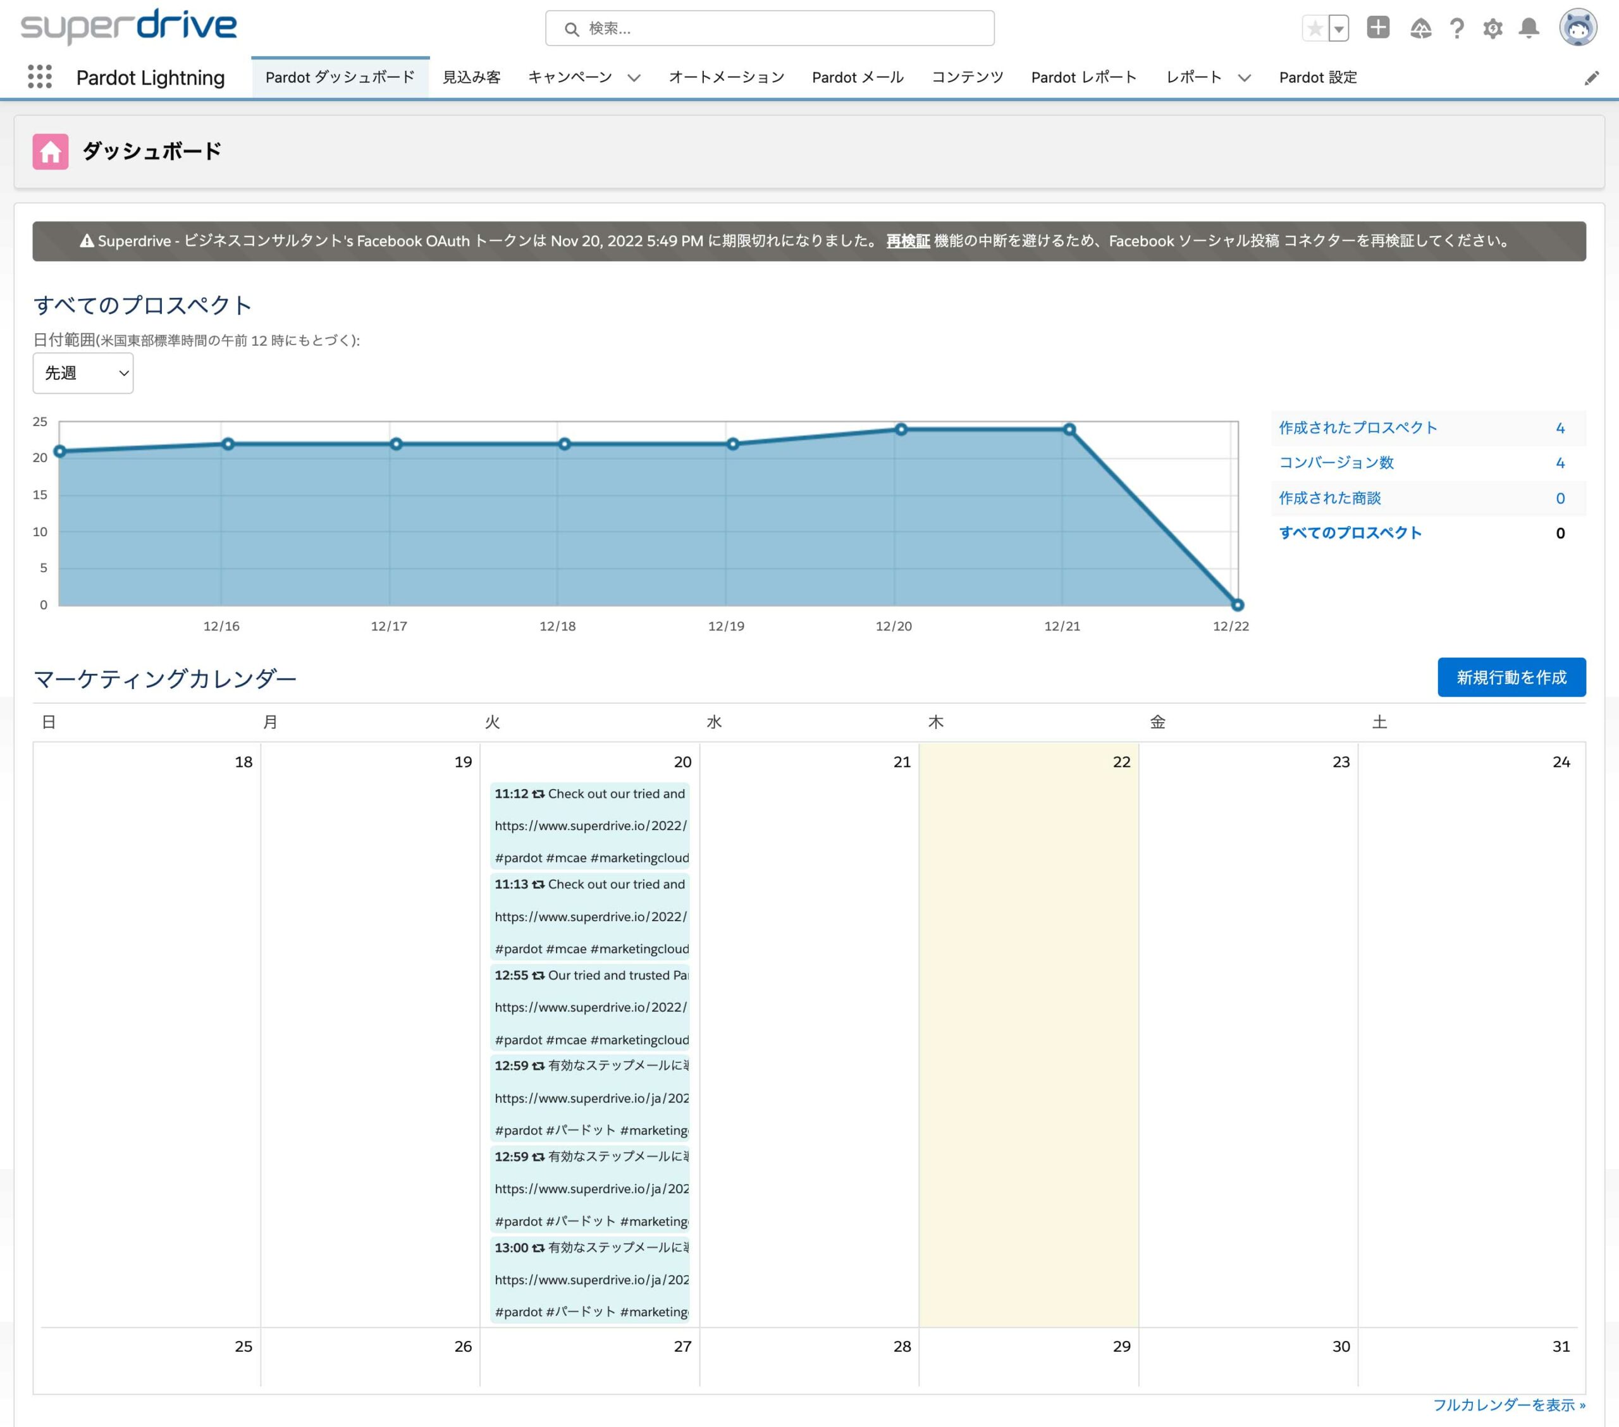Open the Trailhead guidance icon
Viewport: 1619px width, 1427px height.
1421,28
